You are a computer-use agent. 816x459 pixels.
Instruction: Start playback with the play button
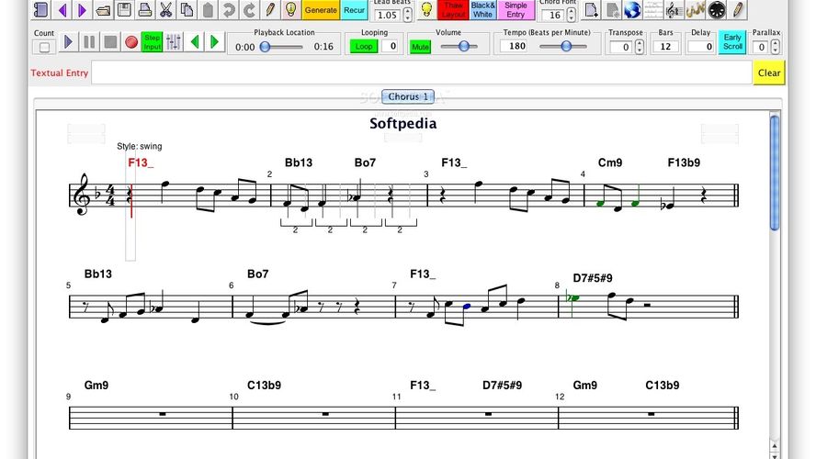pos(69,42)
